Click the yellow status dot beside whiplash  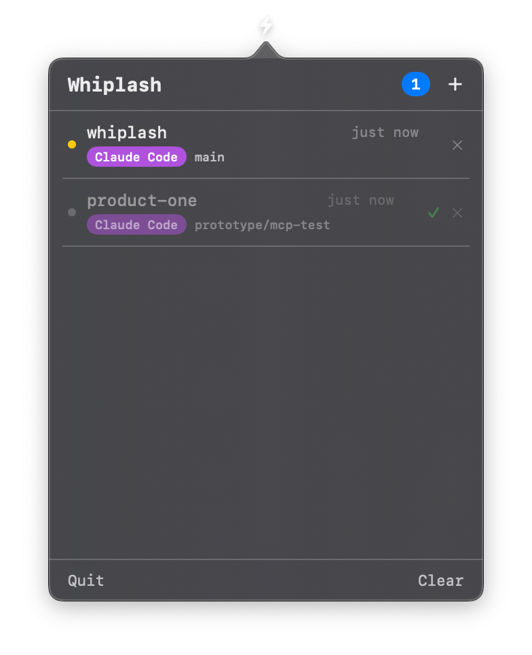[x=72, y=144]
